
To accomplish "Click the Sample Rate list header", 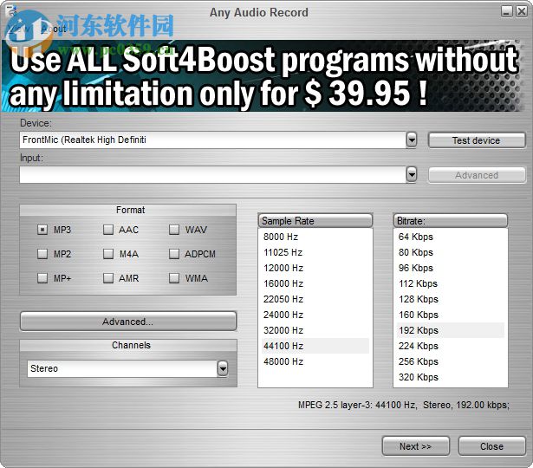I will tap(315, 221).
